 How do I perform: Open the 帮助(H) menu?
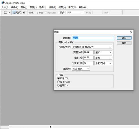tap(83, 8)
